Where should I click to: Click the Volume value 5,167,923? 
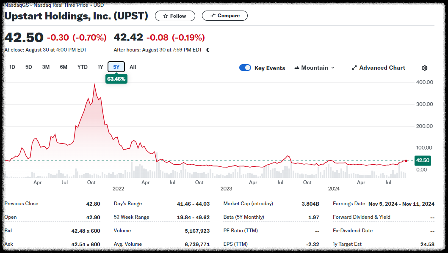197,231
